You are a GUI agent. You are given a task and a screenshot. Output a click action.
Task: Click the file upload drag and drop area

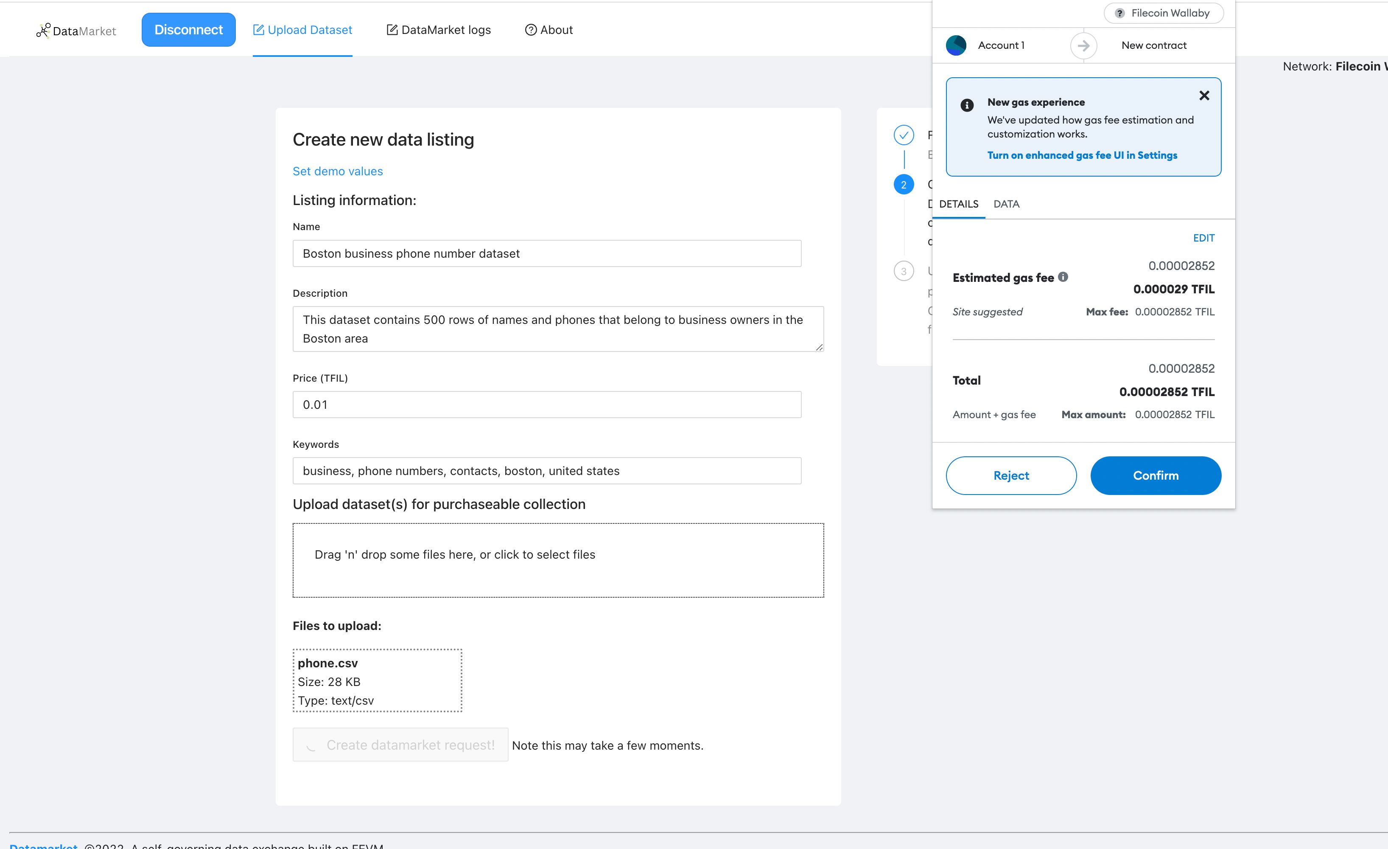point(558,554)
